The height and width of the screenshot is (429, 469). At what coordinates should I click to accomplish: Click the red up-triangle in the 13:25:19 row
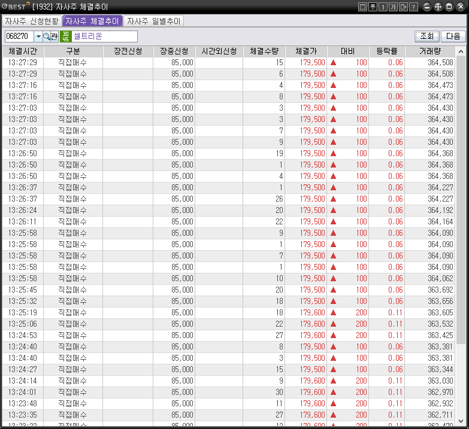click(333, 312)
